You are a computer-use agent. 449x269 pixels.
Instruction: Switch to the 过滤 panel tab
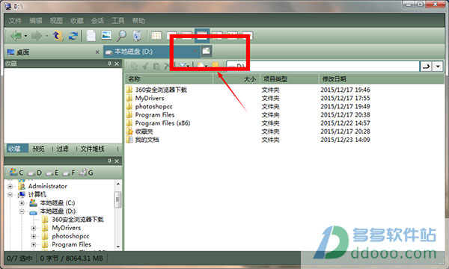(x=62, y=149)
